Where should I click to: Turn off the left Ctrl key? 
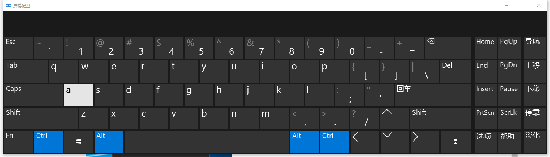click(x=49, y=142)
